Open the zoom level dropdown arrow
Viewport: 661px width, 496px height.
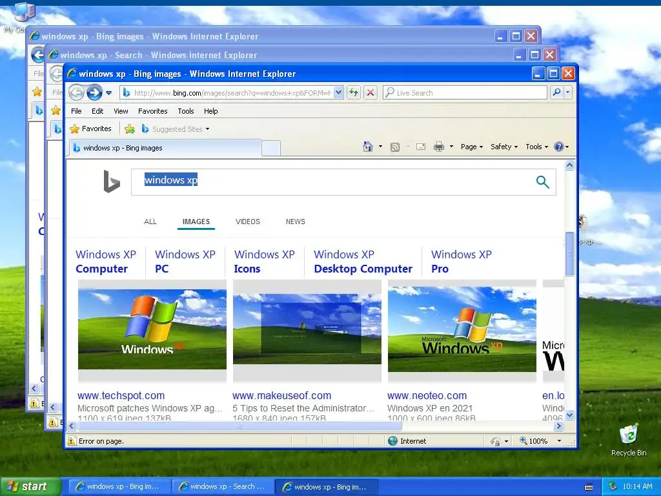[x=560, y=441]
